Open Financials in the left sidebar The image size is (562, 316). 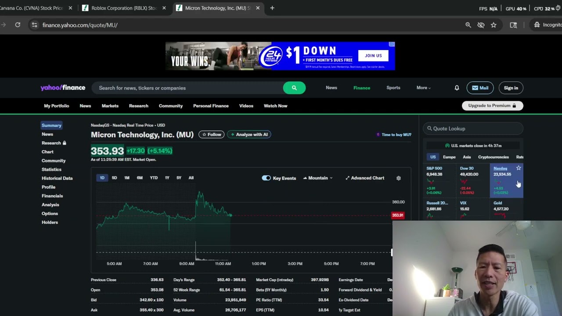tap(52, 196)
